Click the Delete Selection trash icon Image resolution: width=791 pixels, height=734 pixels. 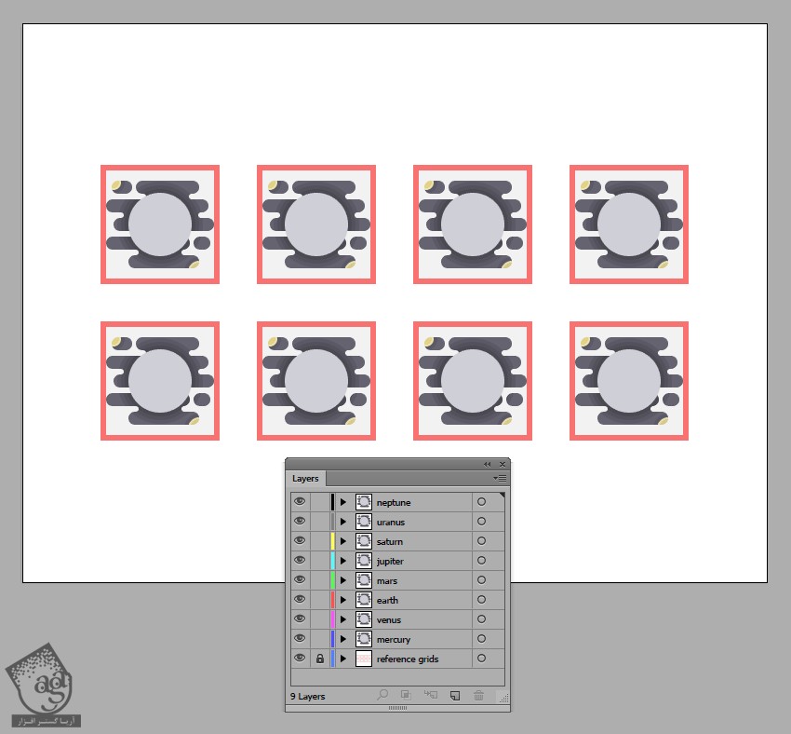click(478, 695)
